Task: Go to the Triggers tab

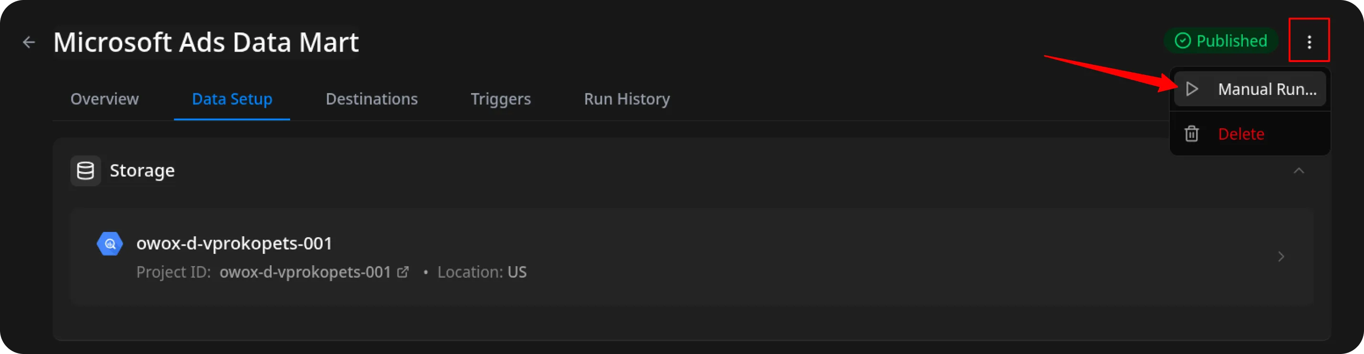Action: click(x=500, y=99)
